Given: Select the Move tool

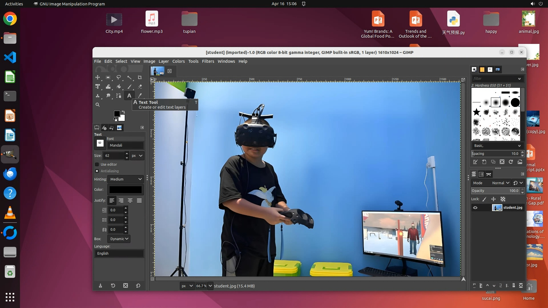Looking at the screenshot, I should coord(98,77).
